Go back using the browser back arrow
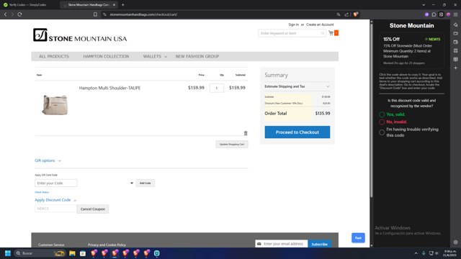This screenshot has height=259, width=461. click(5, 14)
